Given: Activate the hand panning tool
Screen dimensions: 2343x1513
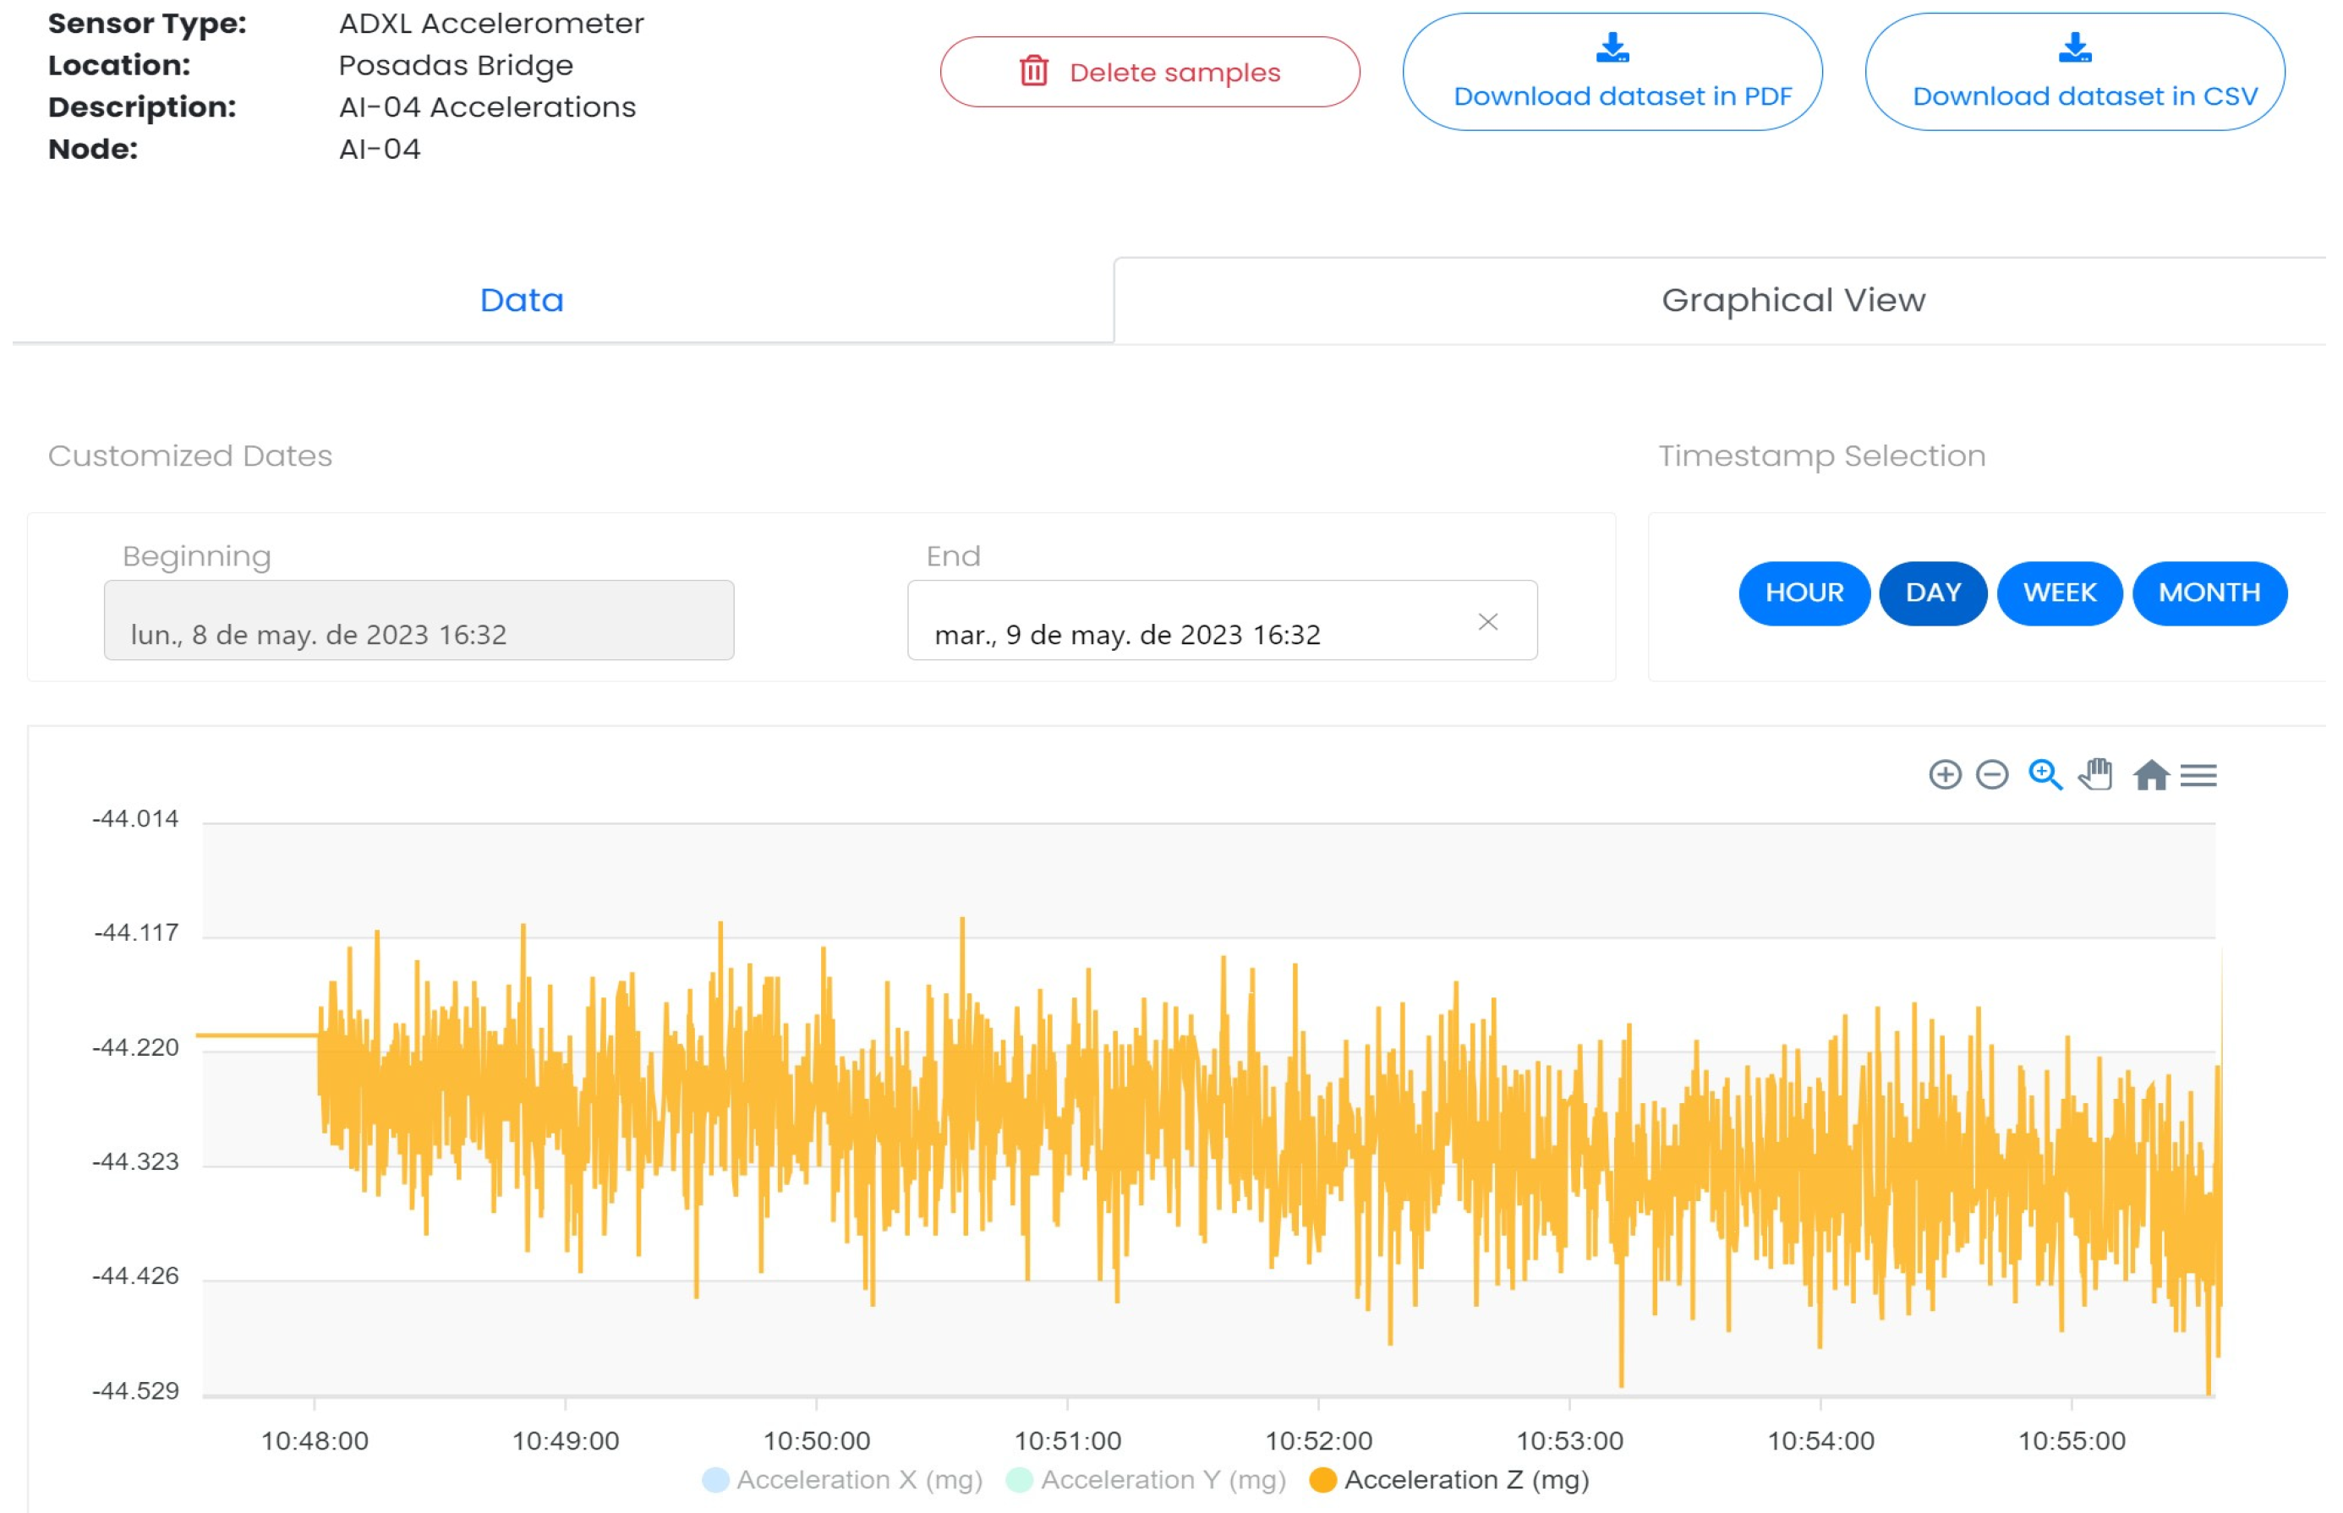Looking at the screenshot, I should [2095, 774].
